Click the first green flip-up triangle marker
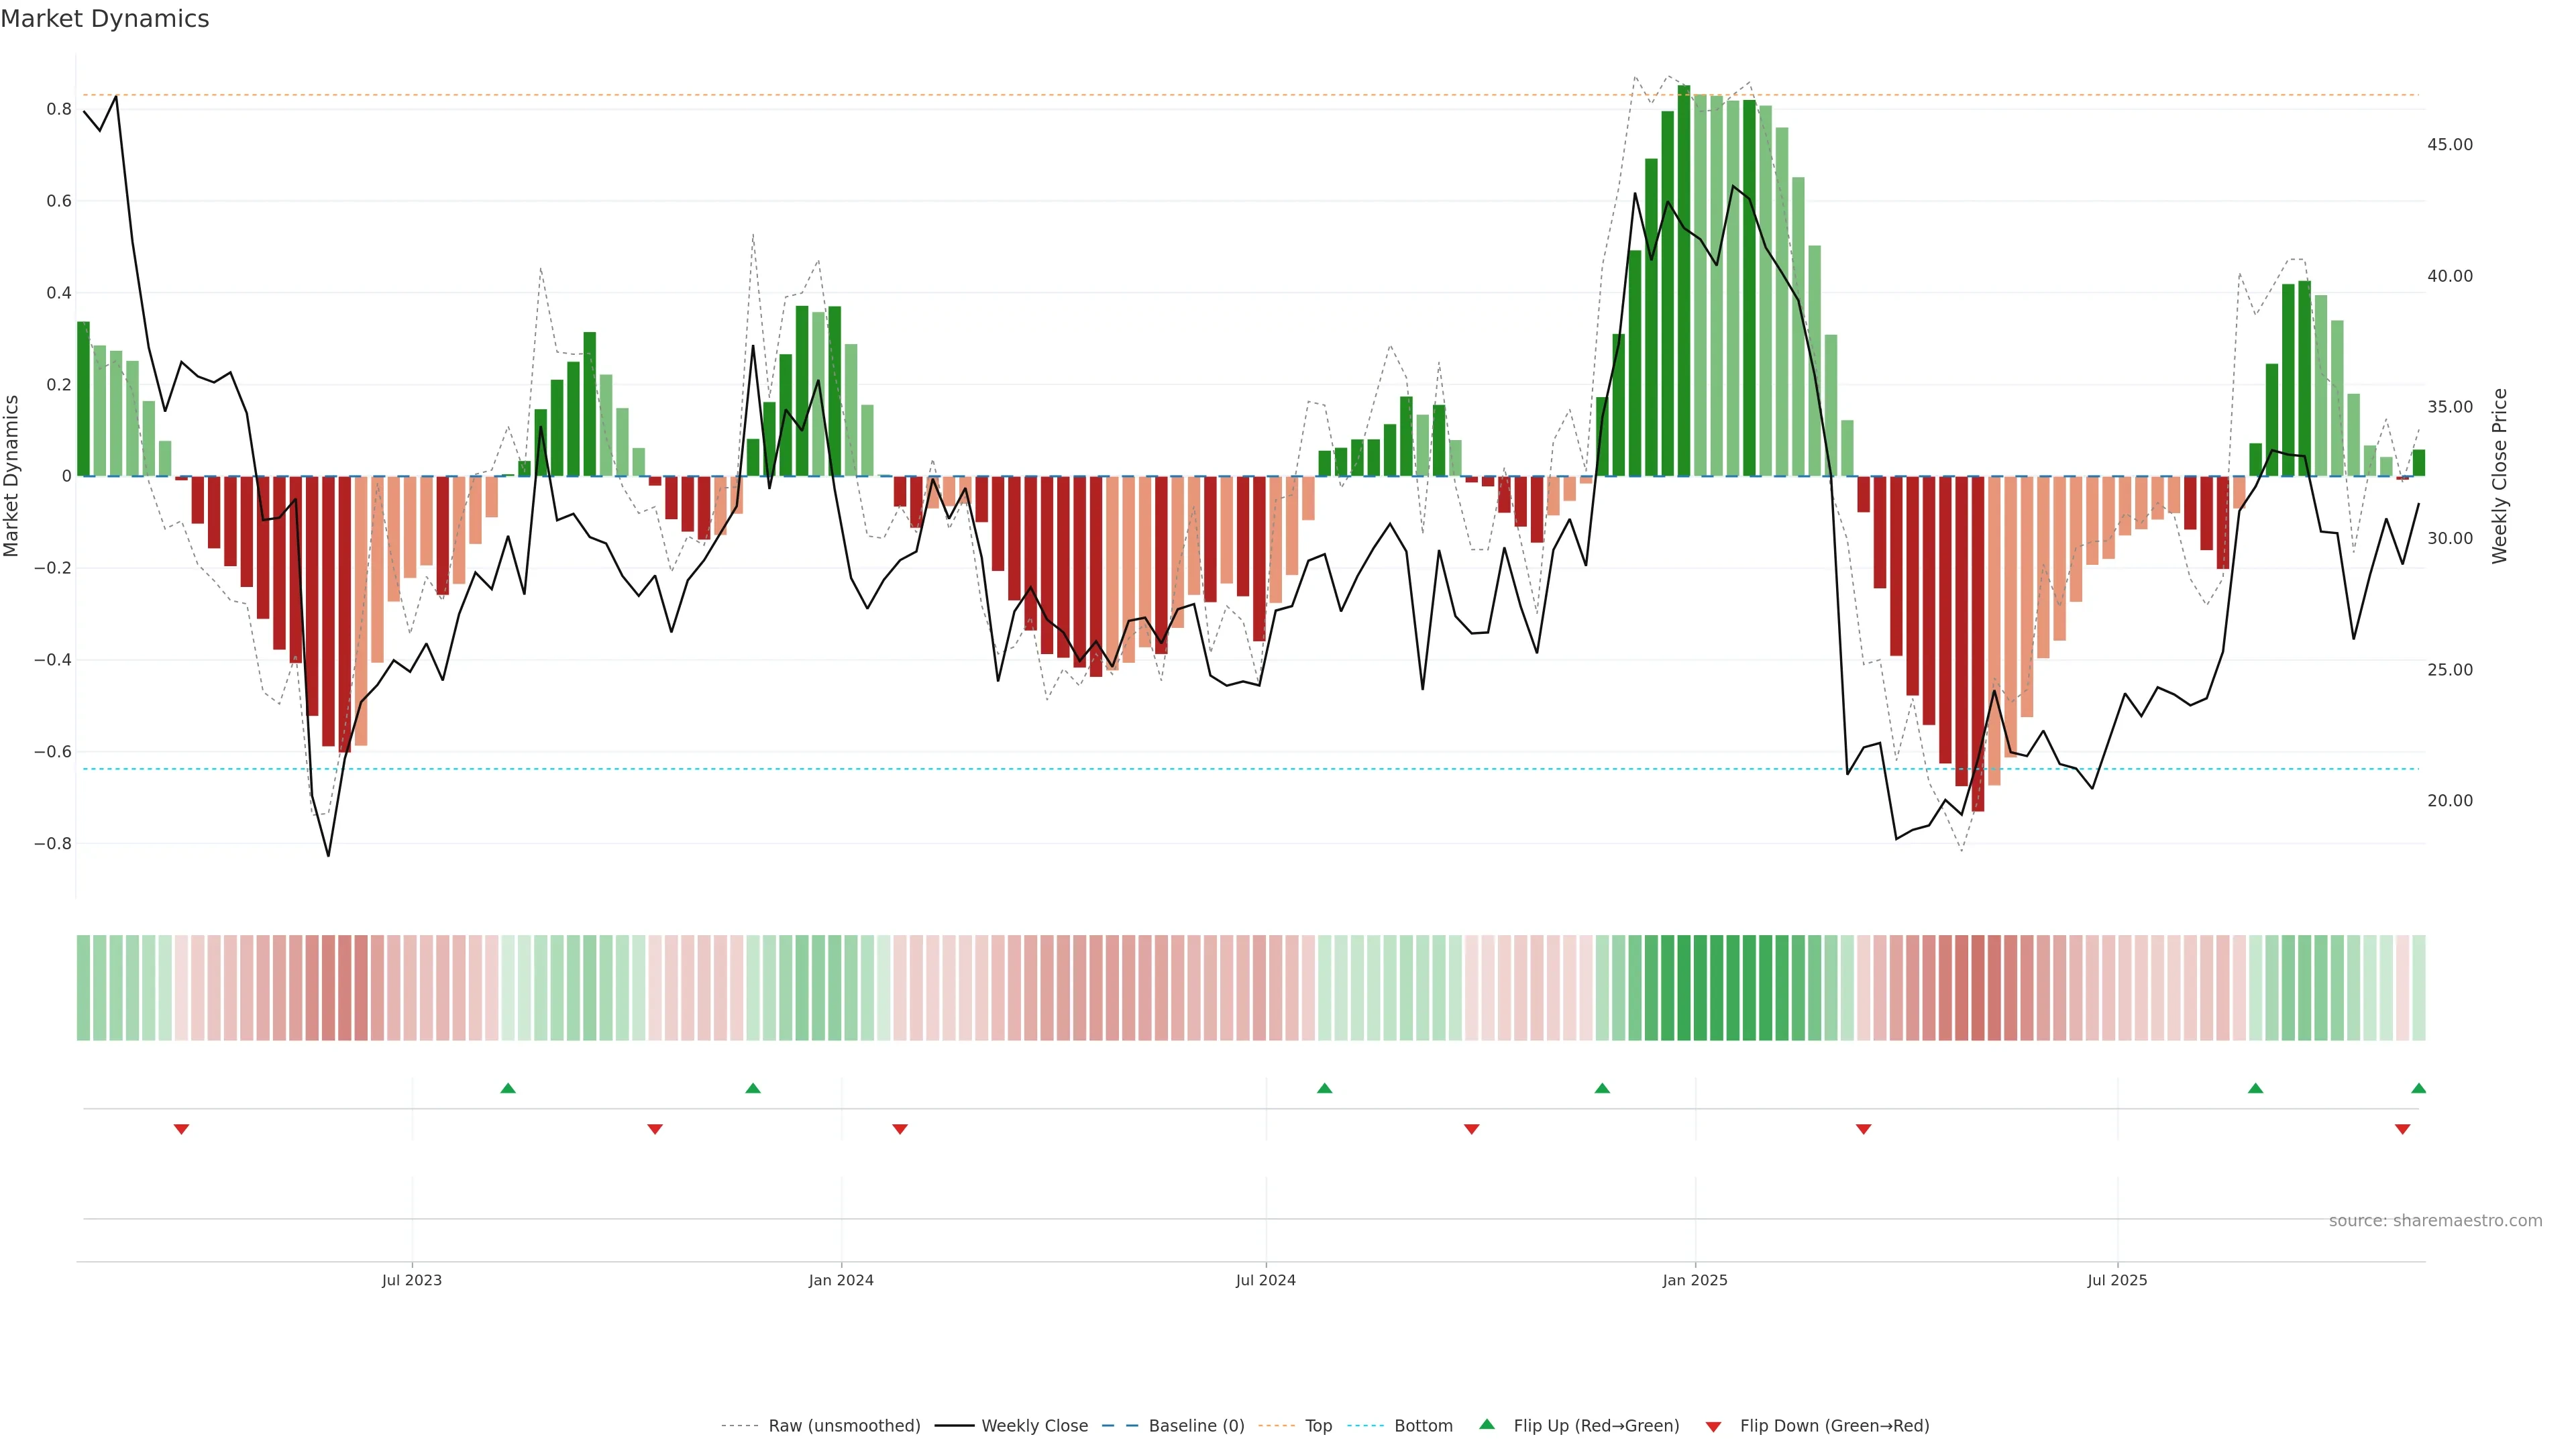2576x1449 pixels. [508, 1088]
